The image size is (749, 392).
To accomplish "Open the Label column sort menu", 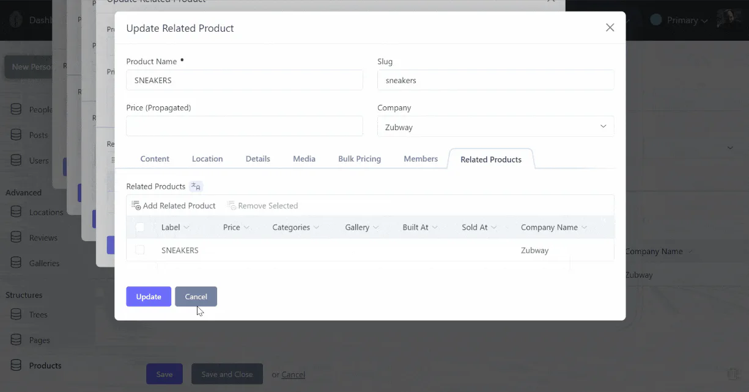I will point(186,227).
